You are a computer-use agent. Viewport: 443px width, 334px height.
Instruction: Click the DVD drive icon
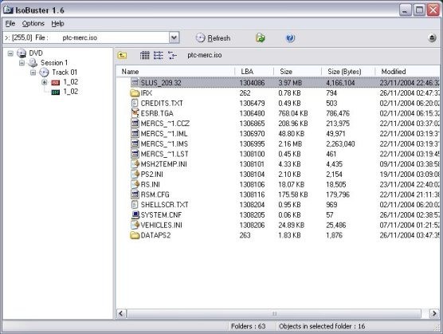(x=22, y=53)
